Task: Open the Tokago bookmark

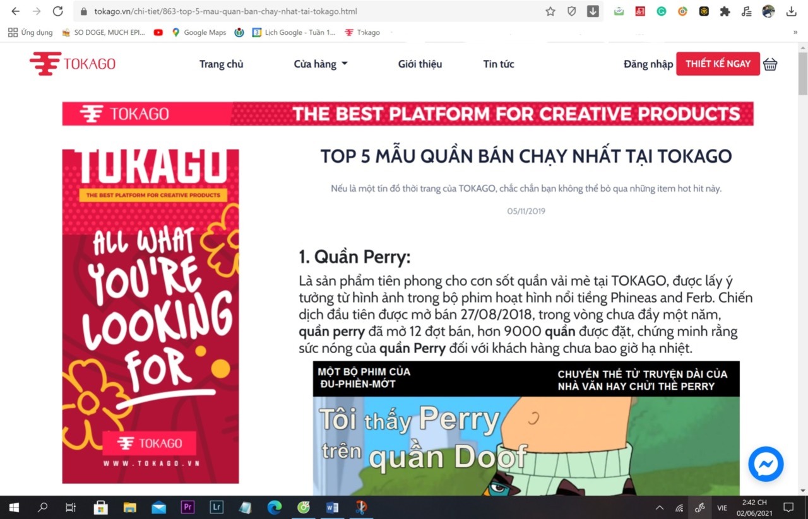Action: pos(362,32)
